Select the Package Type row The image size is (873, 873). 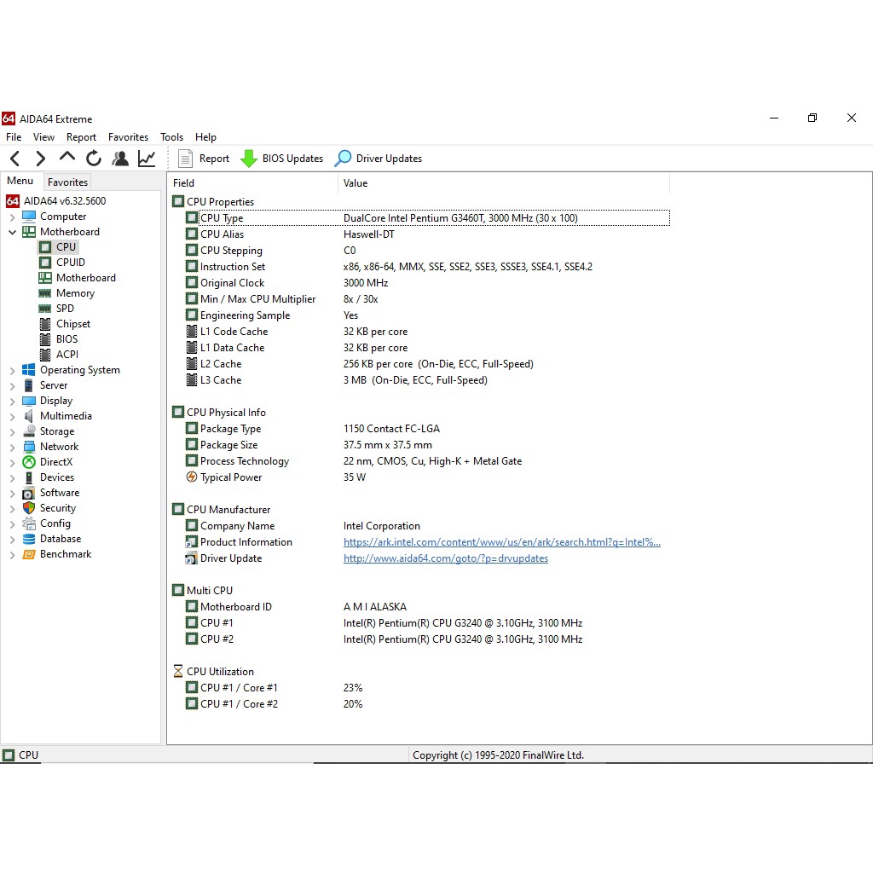point(427,429)
